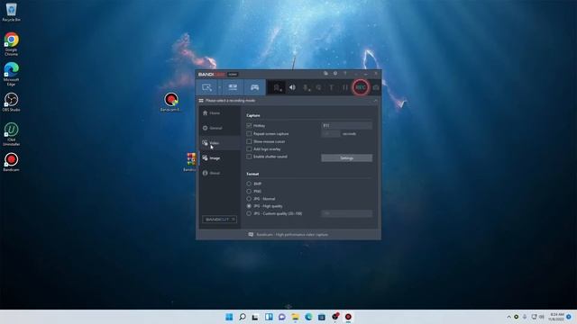The height and width of the screenshot is (324, 577).
Task: Click the JPG custom quality value field
Action: [x=346, y=213]
